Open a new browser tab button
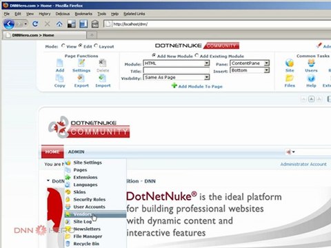This screenshot has height=248, width=331. point(92,35)
